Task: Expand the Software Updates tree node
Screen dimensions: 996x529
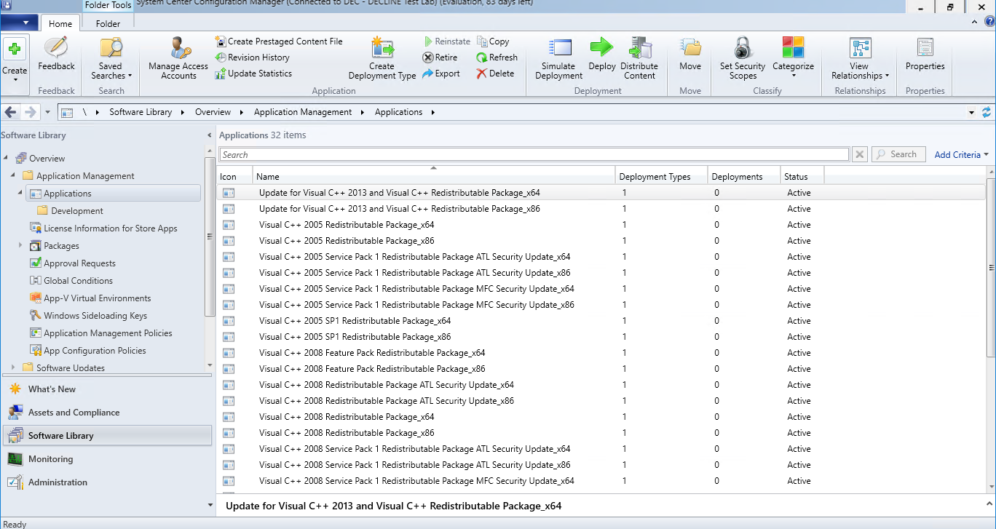Action: pyautogui.click(x=13, y=367)
